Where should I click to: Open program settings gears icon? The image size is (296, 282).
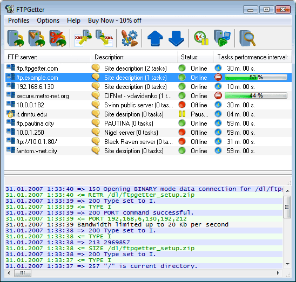[x=129, y=38]
